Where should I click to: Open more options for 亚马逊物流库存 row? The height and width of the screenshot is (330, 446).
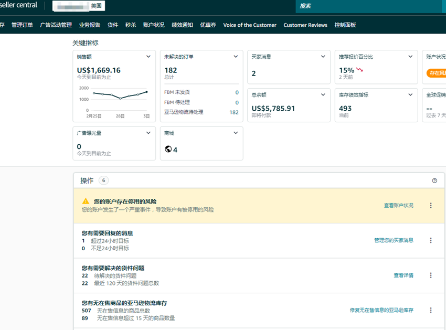point(431,310)
